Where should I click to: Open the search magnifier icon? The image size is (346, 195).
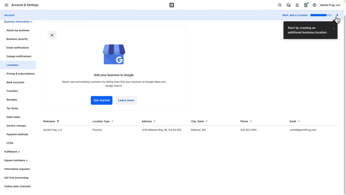279,5
